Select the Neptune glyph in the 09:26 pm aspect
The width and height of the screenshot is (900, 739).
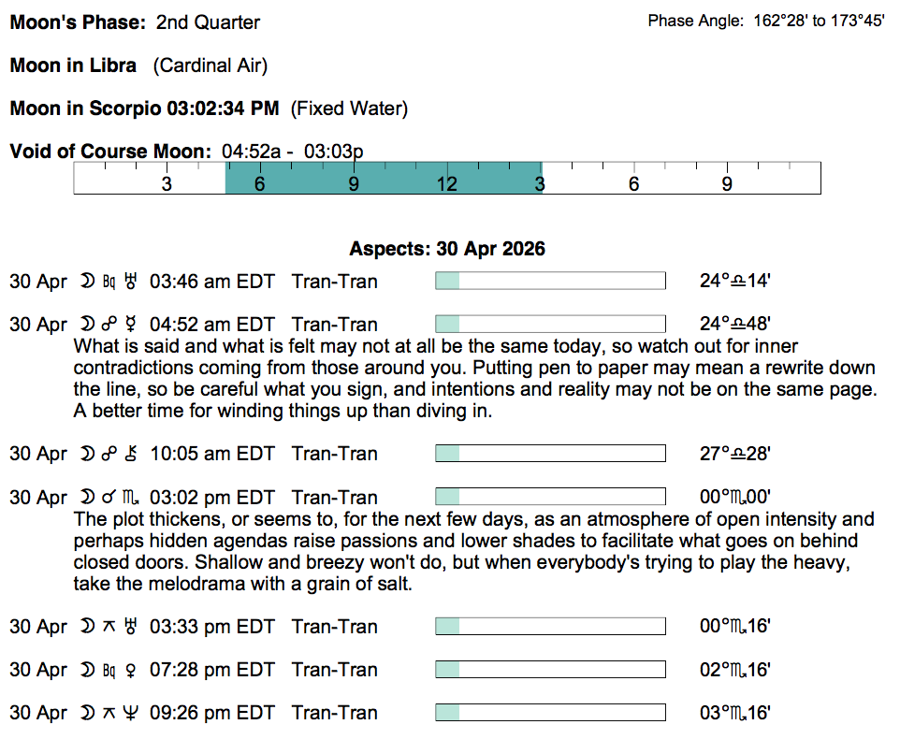point(131,713)
